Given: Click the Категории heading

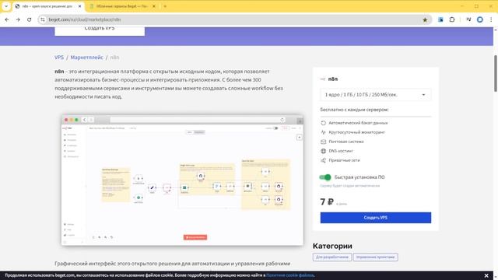Looking at the screenshot, I should (x=332, y=246).
